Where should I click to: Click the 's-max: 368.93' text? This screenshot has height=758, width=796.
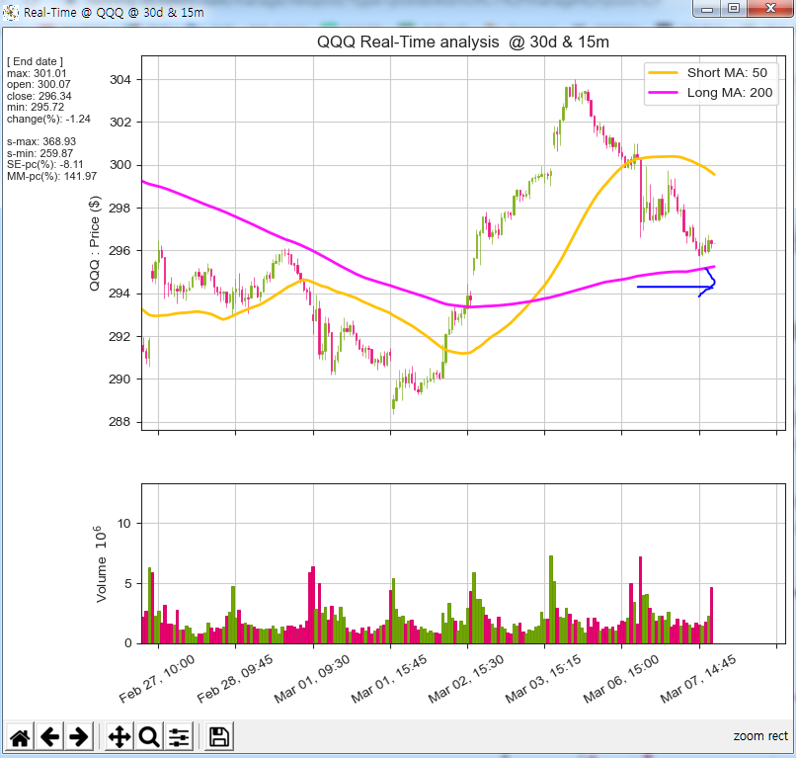(x=41, y=141)
